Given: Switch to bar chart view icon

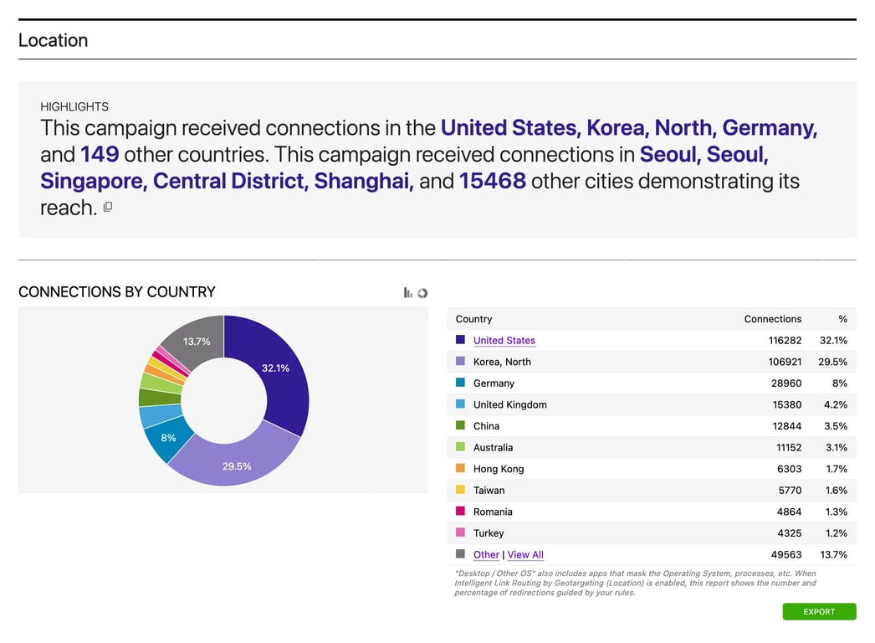Looking at the screenshot, I should point(407,293).
